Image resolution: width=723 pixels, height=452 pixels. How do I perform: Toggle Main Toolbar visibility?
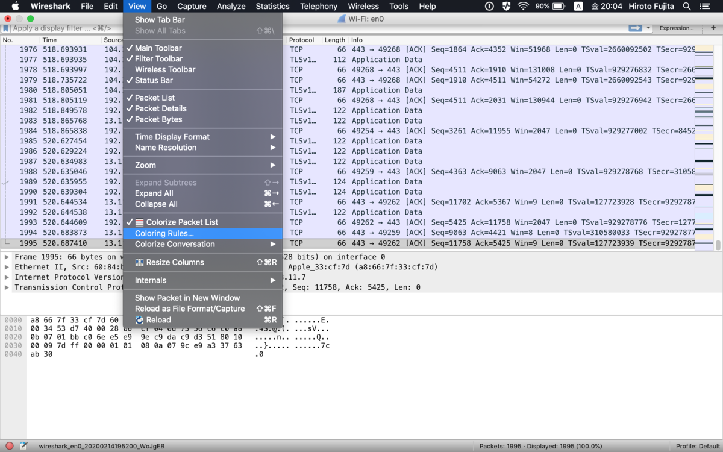(203, 48)
